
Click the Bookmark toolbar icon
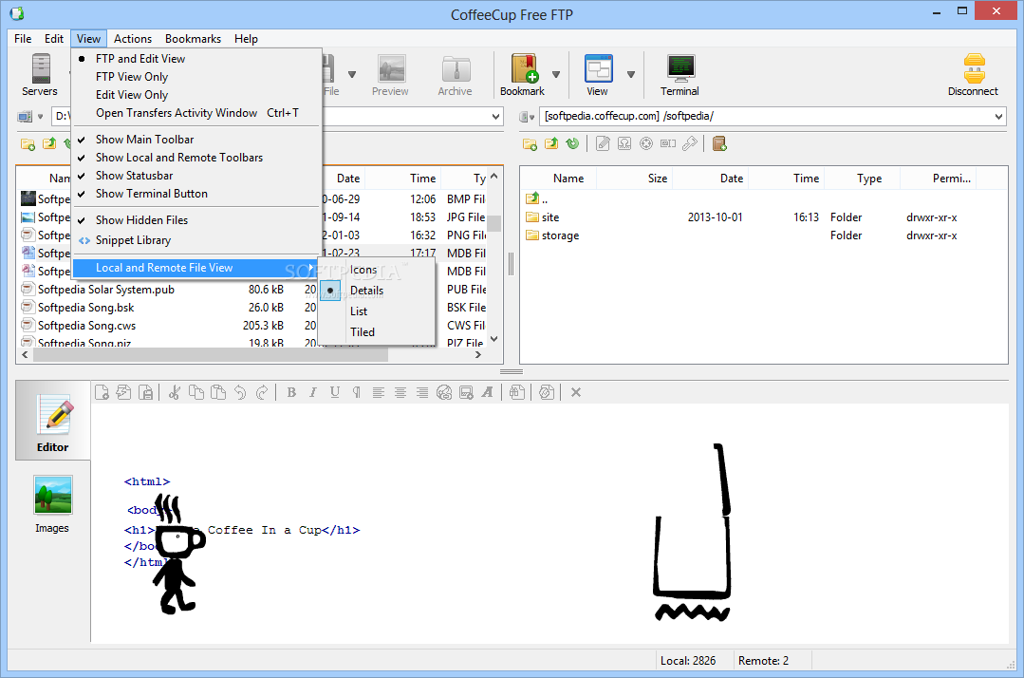[523, 74]
